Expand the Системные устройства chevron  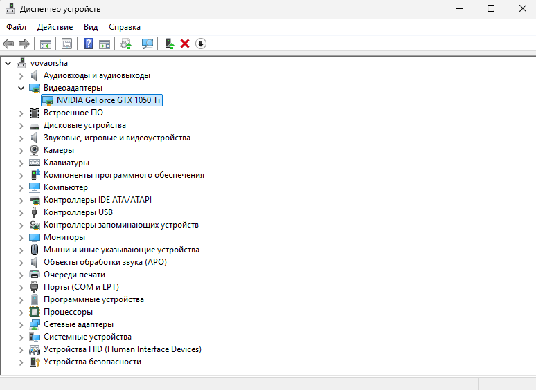21,337
